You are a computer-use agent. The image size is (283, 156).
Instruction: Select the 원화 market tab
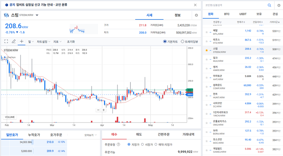210,14
